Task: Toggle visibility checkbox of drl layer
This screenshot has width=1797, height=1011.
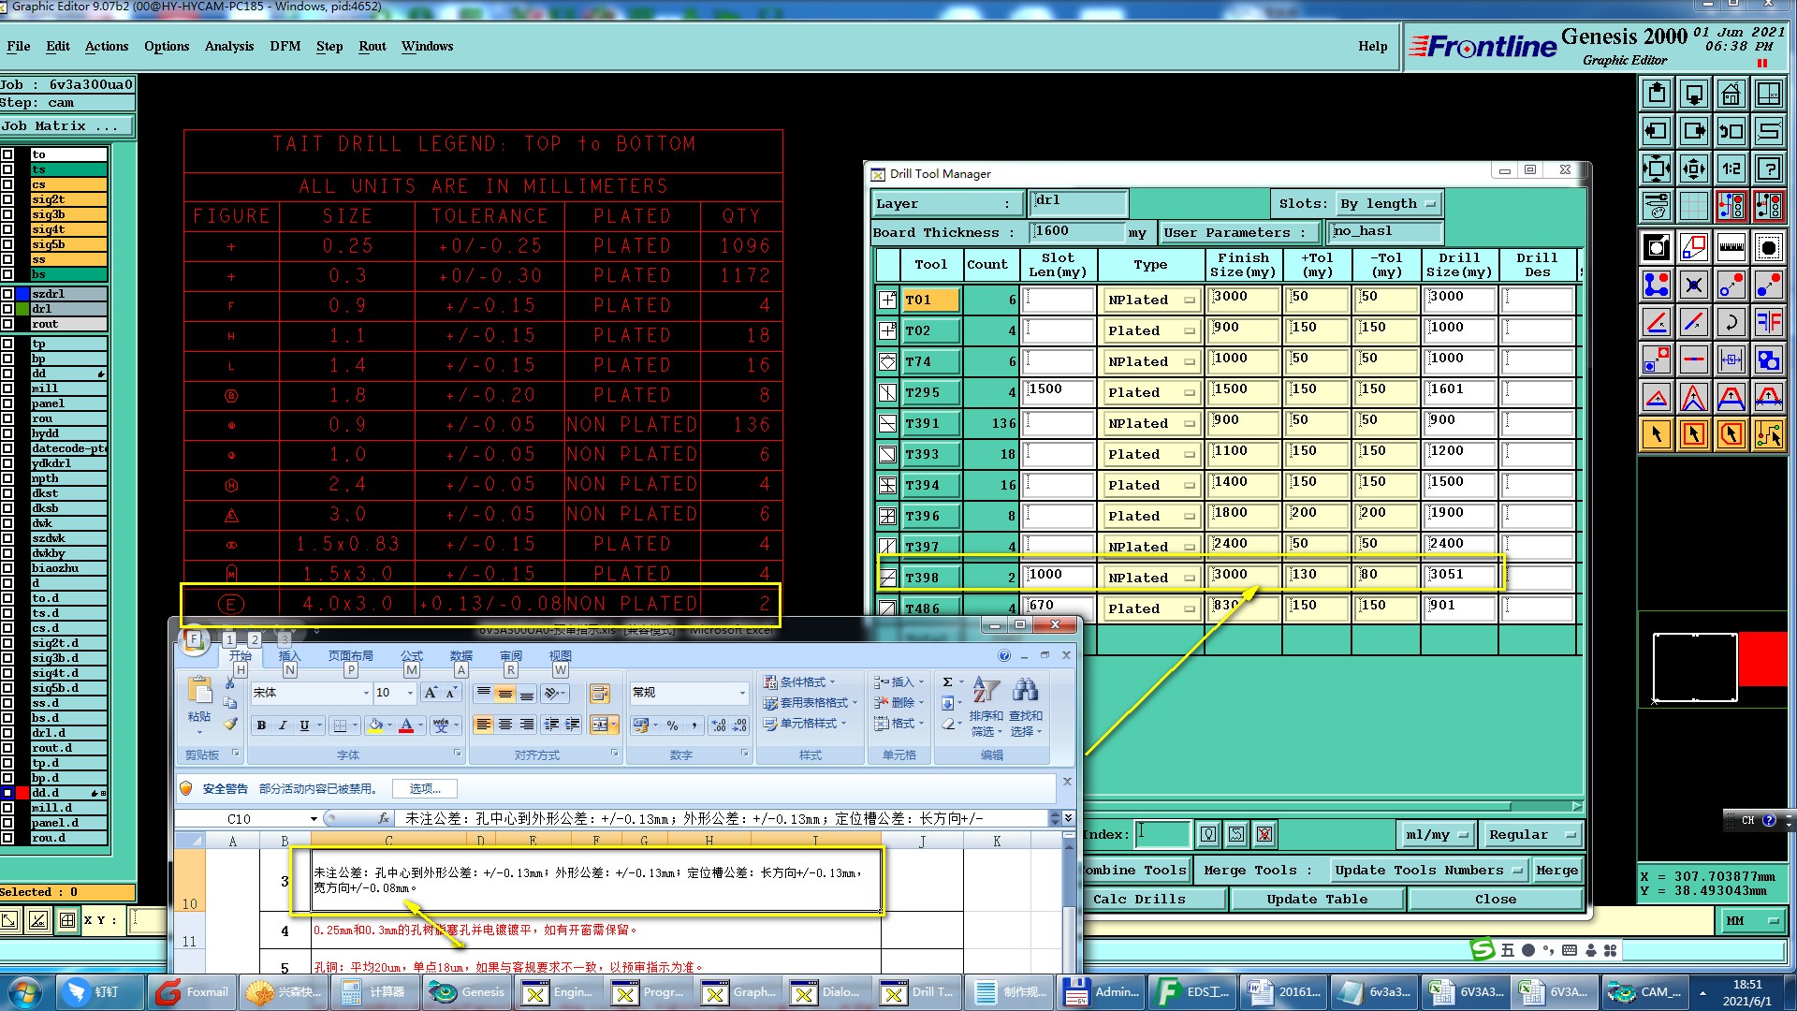Action: pyautogui.click(x=7, y=309)
